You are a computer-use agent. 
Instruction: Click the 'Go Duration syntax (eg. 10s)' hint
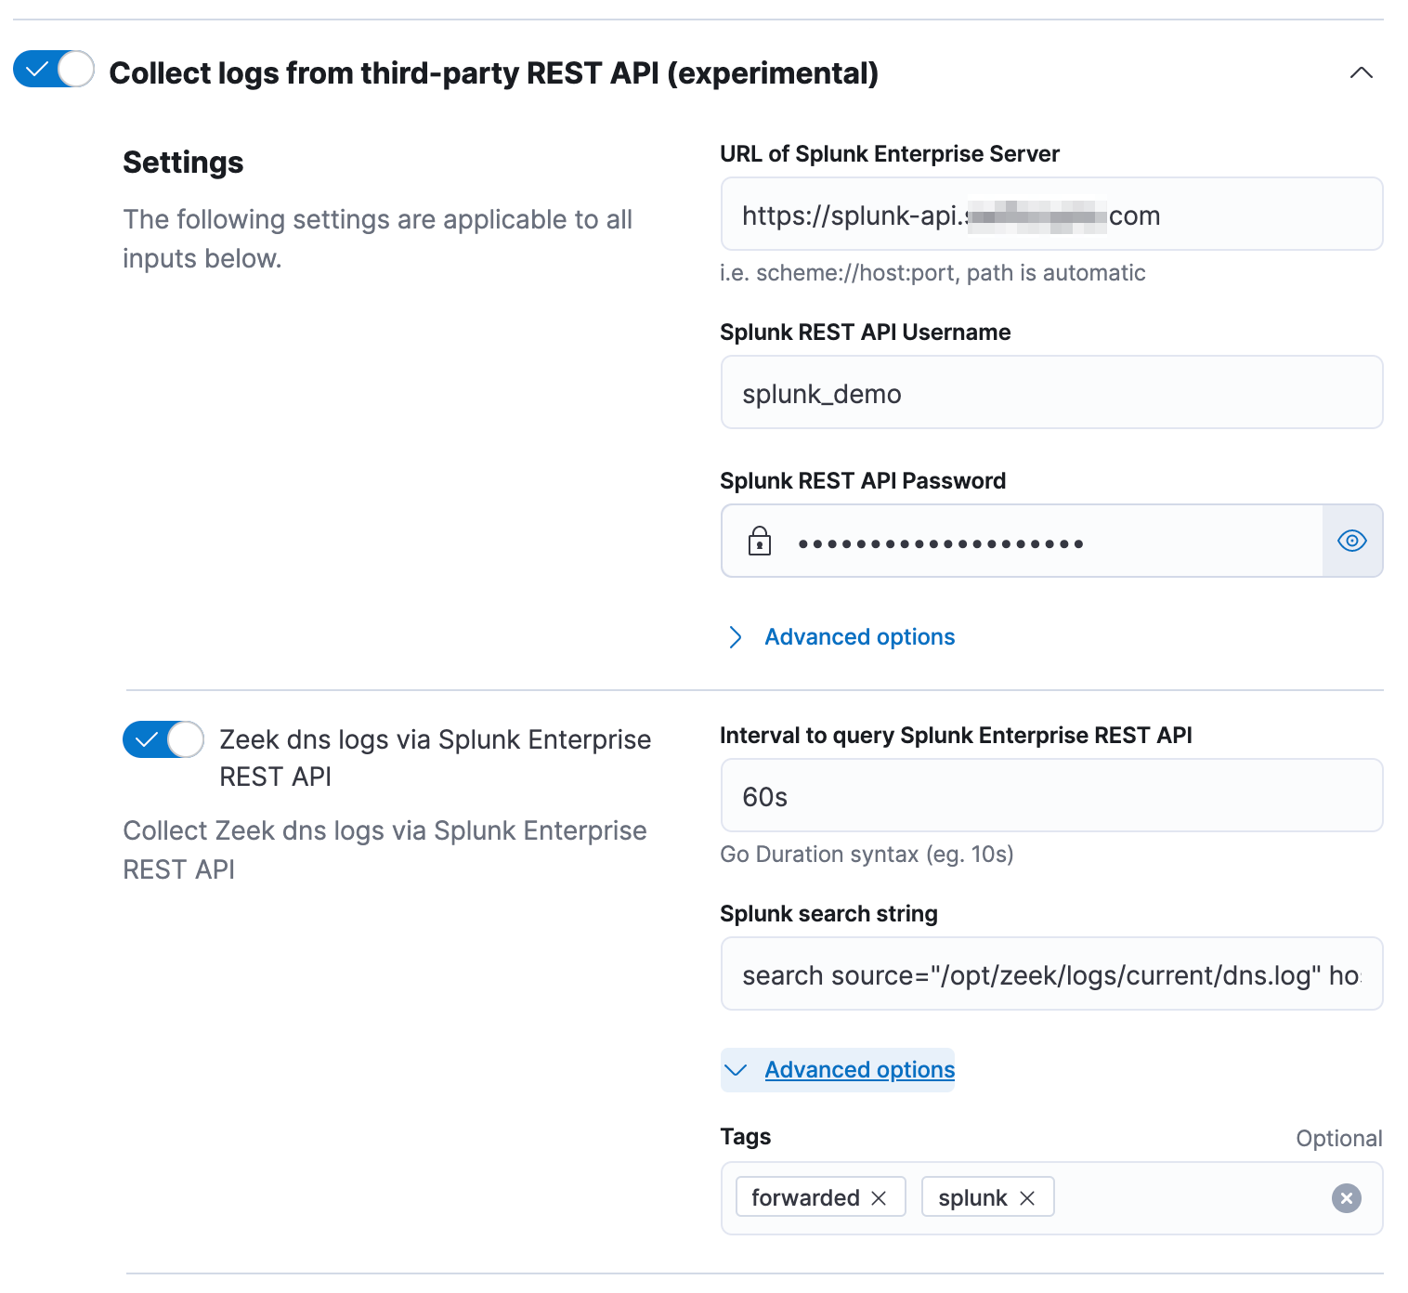pyautogui.click(x=867, y=855)
